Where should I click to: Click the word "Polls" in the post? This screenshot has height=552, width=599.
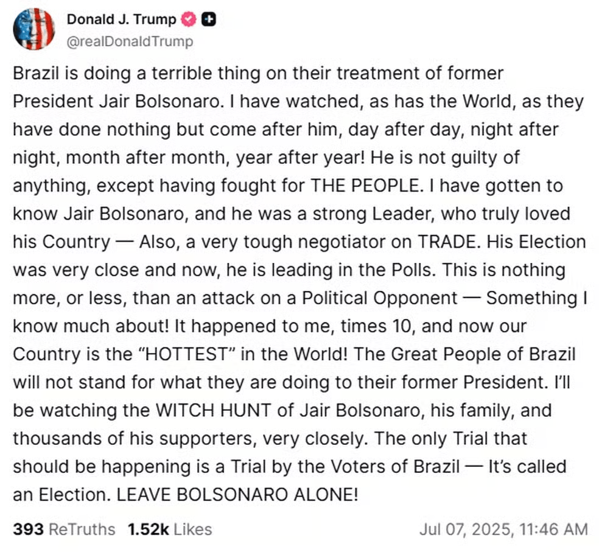coord(408,270)
